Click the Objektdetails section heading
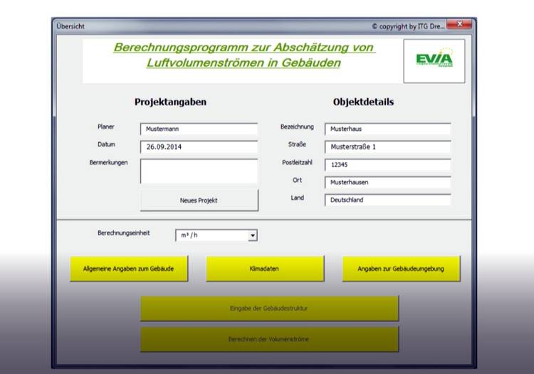Viewport: 534px width, 374px height. pos(363,102)
